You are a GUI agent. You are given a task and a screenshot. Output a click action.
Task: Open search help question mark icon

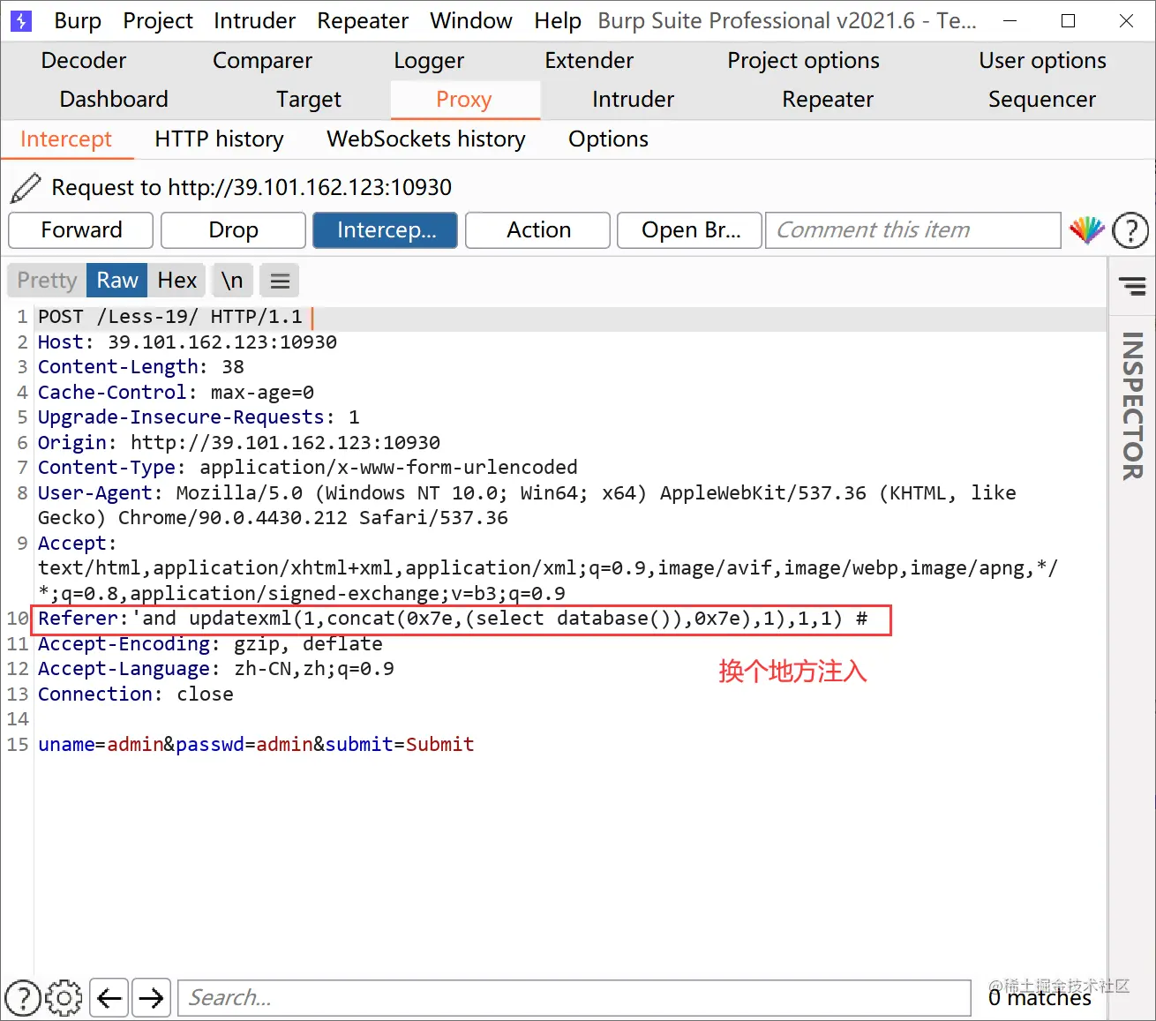click(x=23, y=998)
